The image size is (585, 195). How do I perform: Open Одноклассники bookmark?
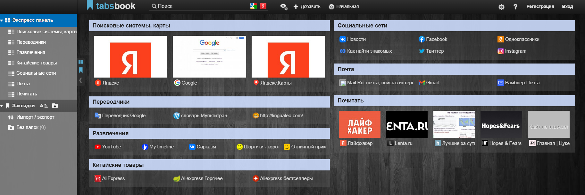[x=518, y=39]
